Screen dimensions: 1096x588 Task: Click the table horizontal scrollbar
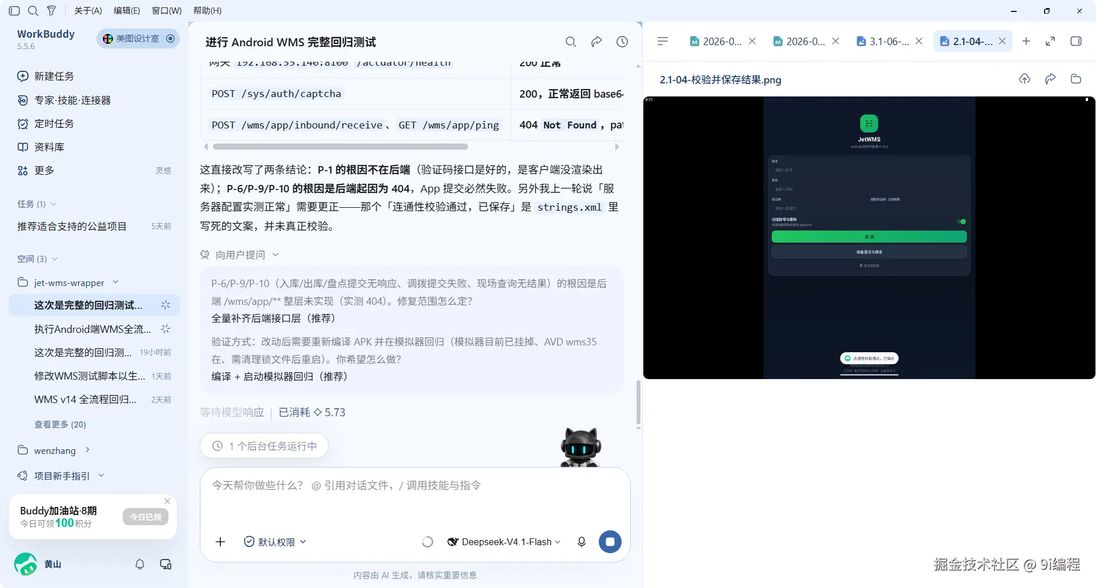pos(340,147)
